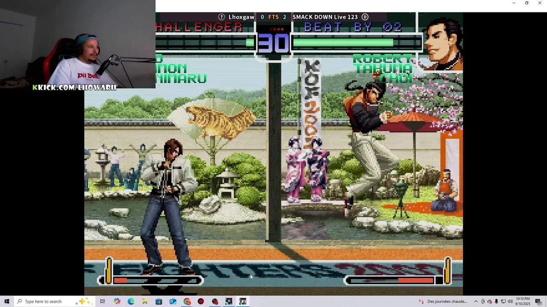The height and width of the screenshot is (307, 547).
Task: Open Microsoft Edge from the taskbar
Action: click(x=131, y=301)
